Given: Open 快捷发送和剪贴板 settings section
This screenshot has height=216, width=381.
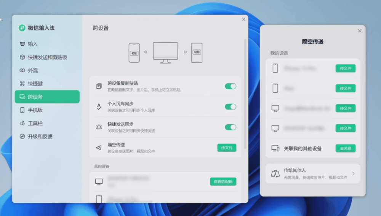Looking at the screenshot, I should coord(47,57).
